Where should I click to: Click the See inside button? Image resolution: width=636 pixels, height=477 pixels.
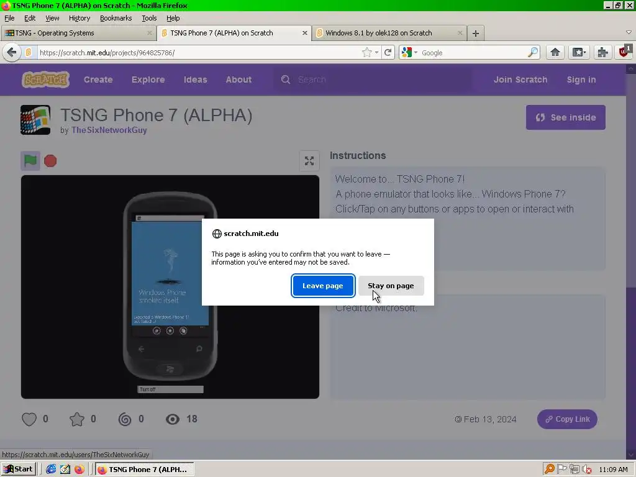565,117
